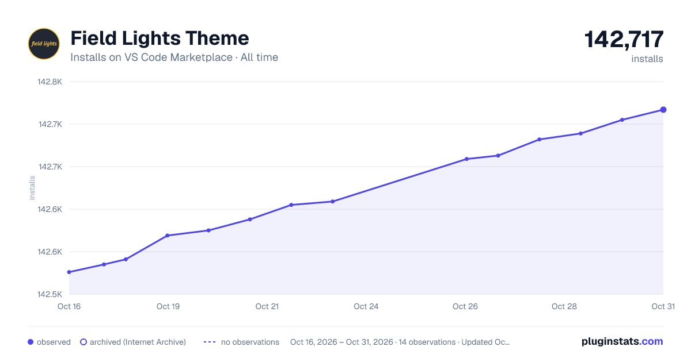Viewport: 691px width, 362px height.
Task: Click the Oct 21 axis label
Action: coord(267,306)
